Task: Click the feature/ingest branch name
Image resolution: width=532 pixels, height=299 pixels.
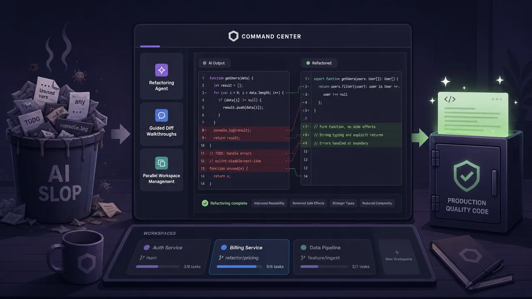Action: tap(324, 258)
